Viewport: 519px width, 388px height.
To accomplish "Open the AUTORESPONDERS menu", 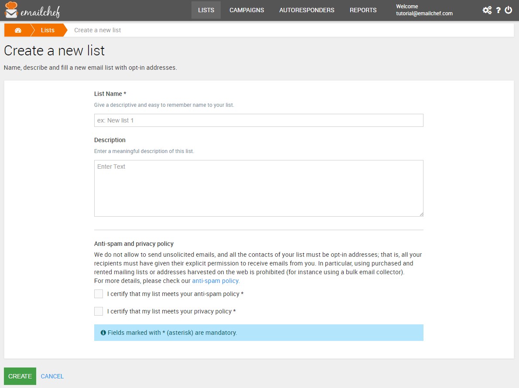I will (307, 10).
